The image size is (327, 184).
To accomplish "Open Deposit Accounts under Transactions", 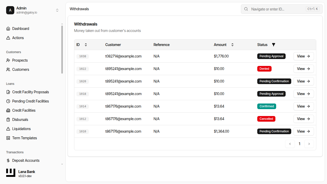I will [x=26, y=160].
